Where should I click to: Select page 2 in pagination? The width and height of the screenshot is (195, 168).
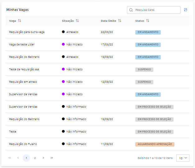click(35, 158)
